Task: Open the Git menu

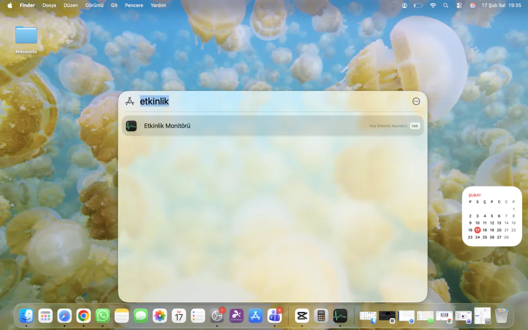Action: click(x=114, y=5)
